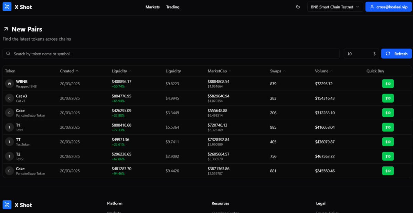Click Test1 token subtitle
413x213 pixels.
[x=20, y=130]
